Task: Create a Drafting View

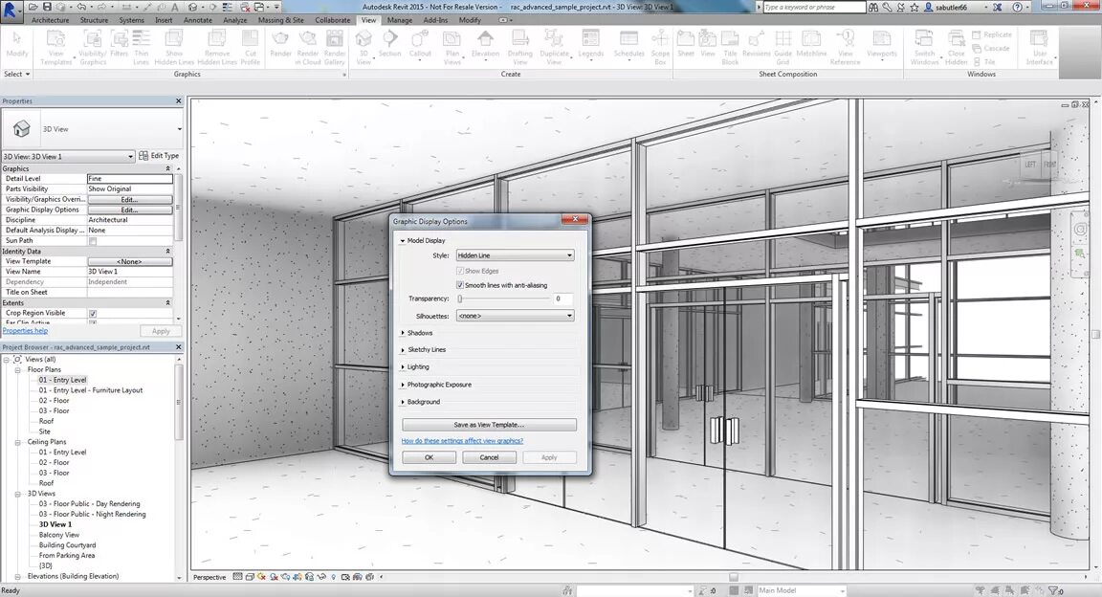Action: [x=520, y=47]
